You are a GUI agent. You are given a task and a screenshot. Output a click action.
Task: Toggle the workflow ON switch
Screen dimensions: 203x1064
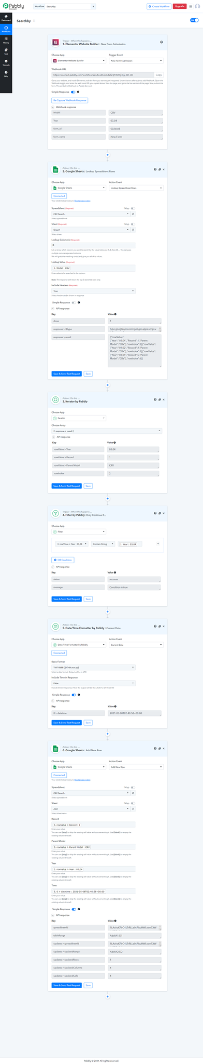pyautogui.click(x=194, y=20)
